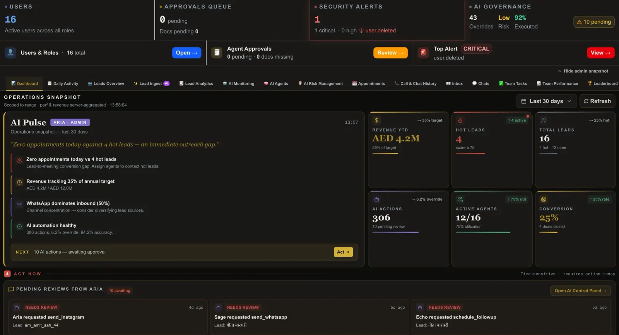The height and width of the screenshot is (335, 619).
Task: Click the Active Agents users icon
Action: (x=460, y=200)
